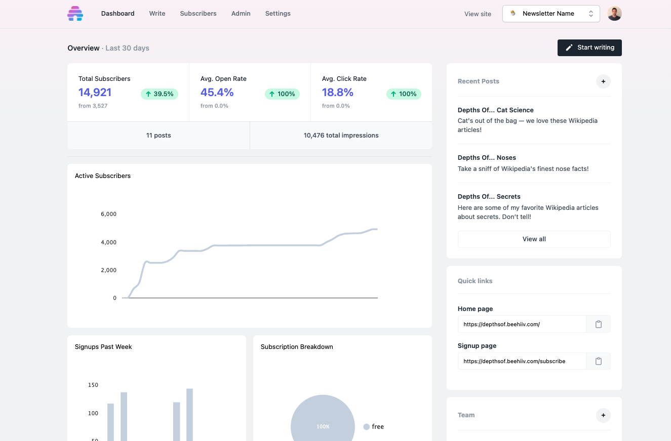Screen dimensions: 671x441
Task: Open the Depths Of... Cat Science post
Action: [496, 110]
